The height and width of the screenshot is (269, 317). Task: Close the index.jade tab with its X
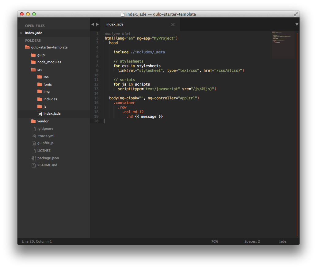point(173,24)
